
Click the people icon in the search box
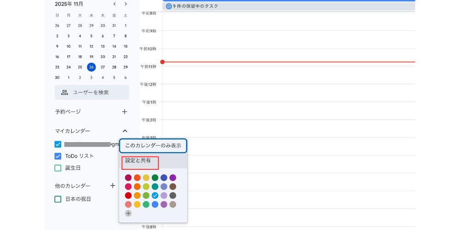tap(64, 92)
